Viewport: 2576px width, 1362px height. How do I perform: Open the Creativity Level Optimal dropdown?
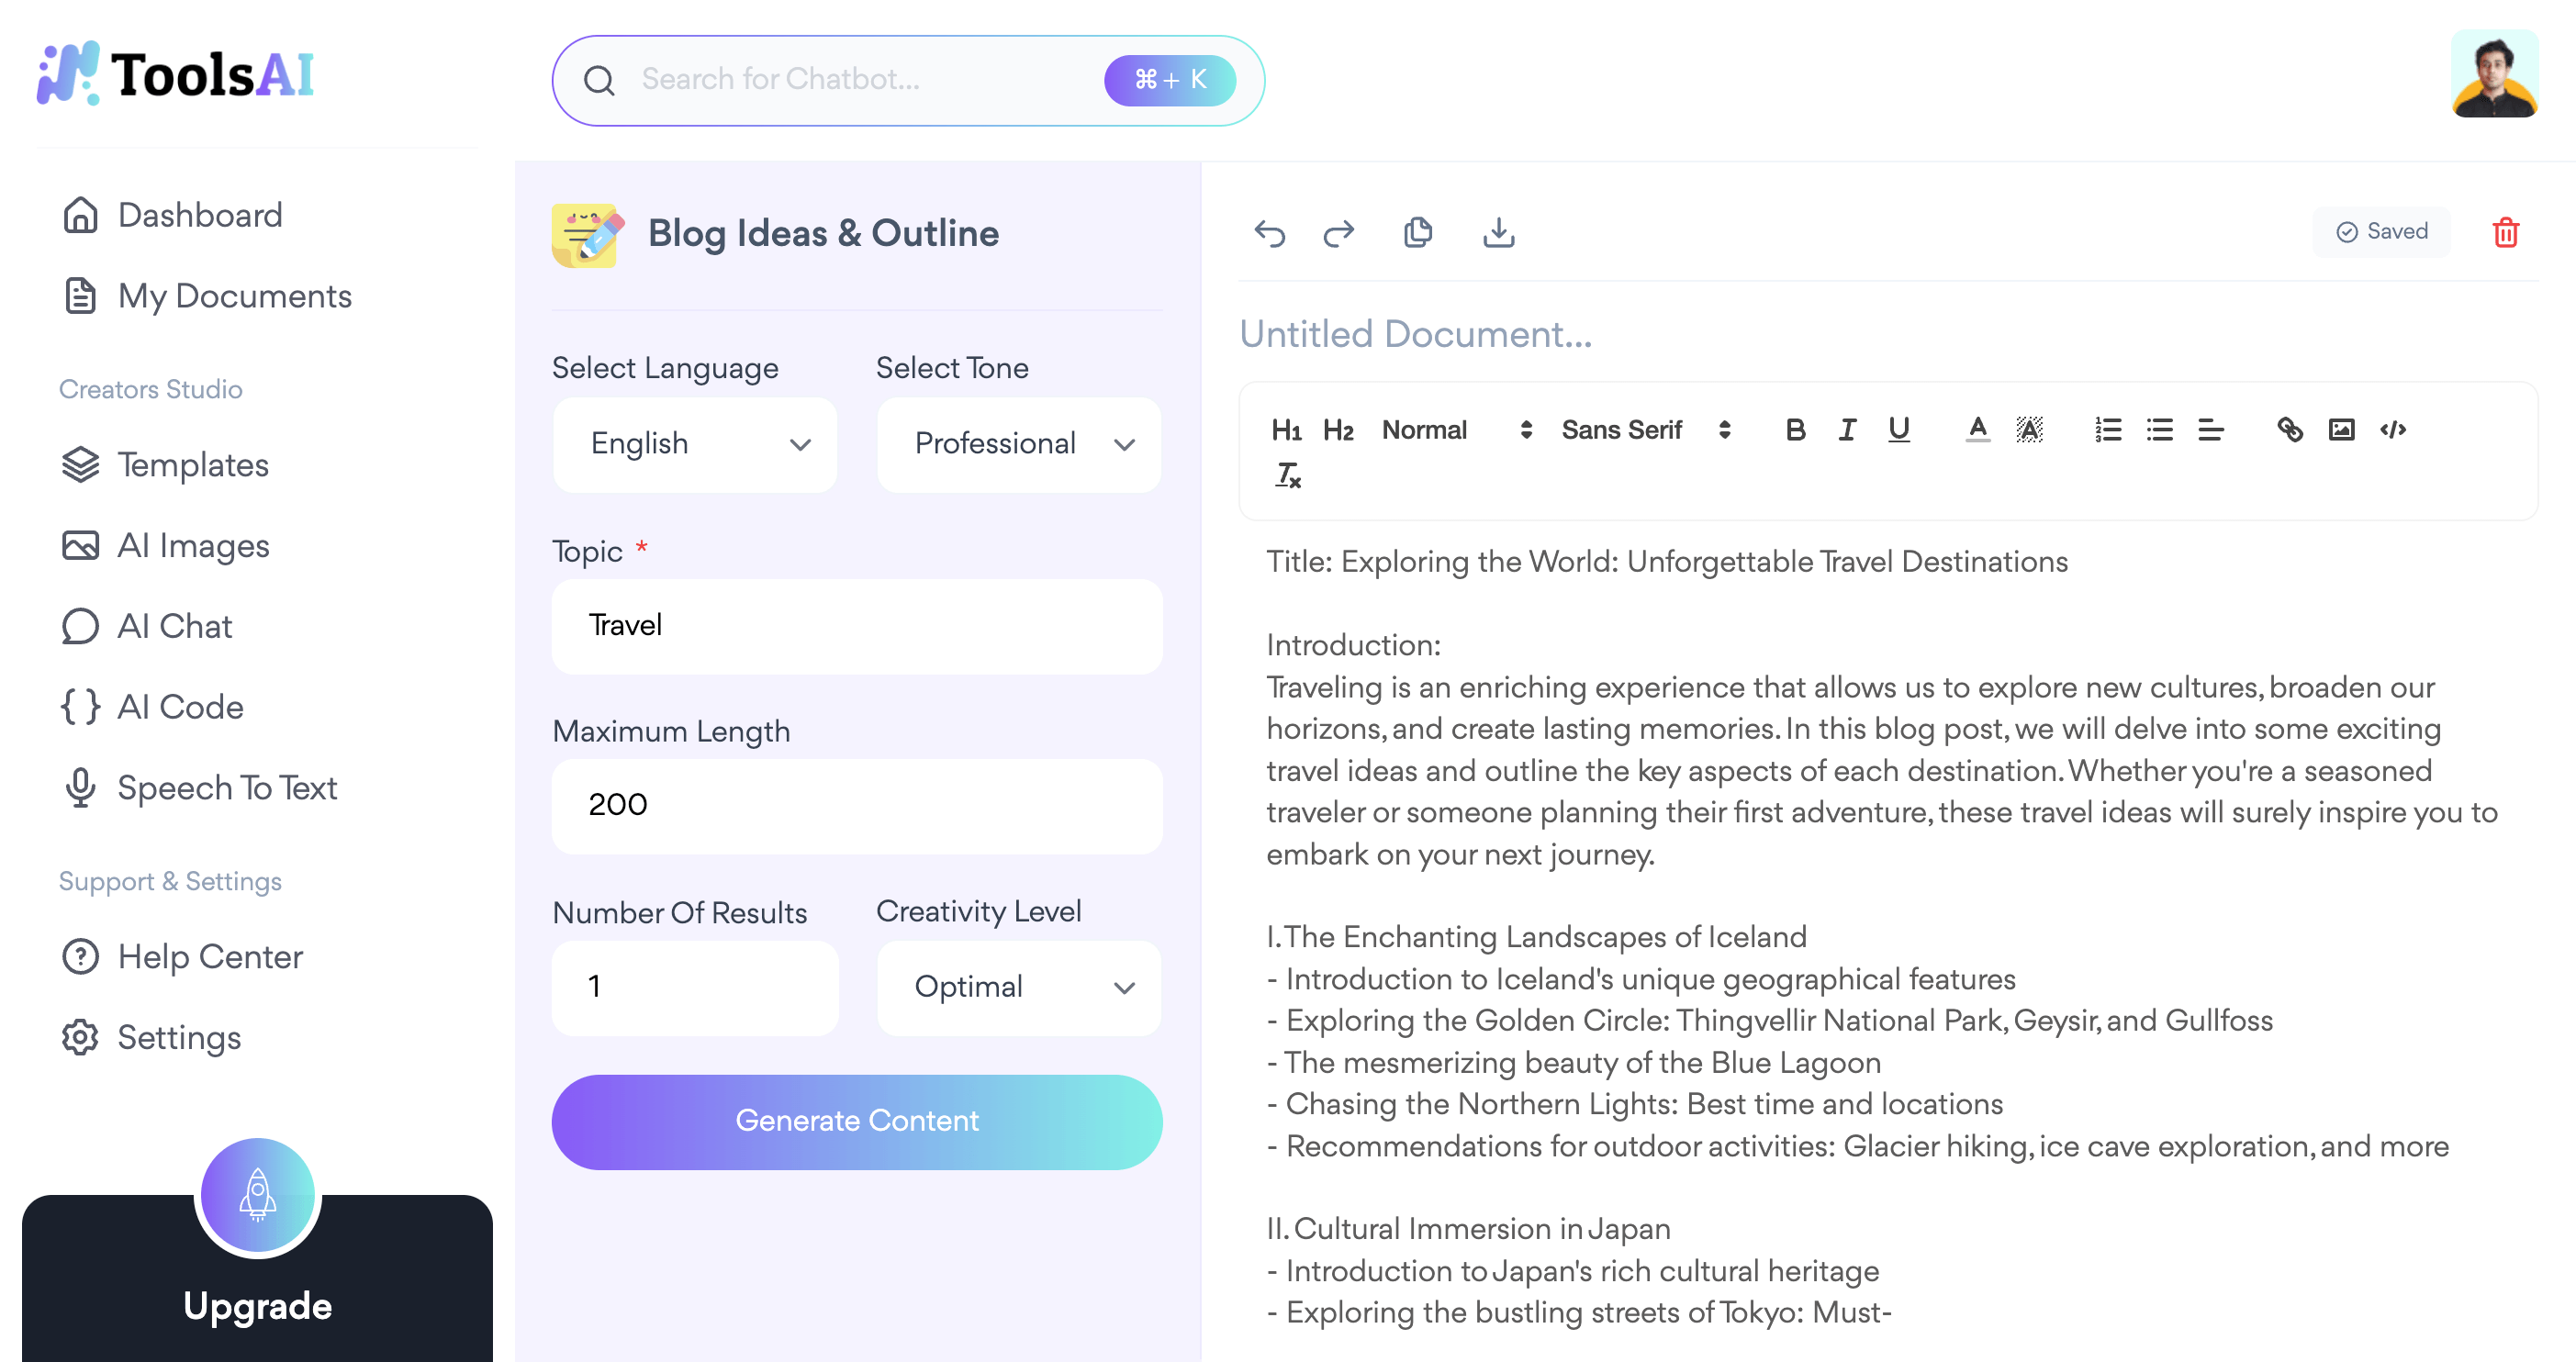(1019, 987)
